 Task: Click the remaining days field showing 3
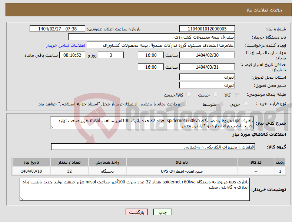pyautogui.click(x=111, y=55)
